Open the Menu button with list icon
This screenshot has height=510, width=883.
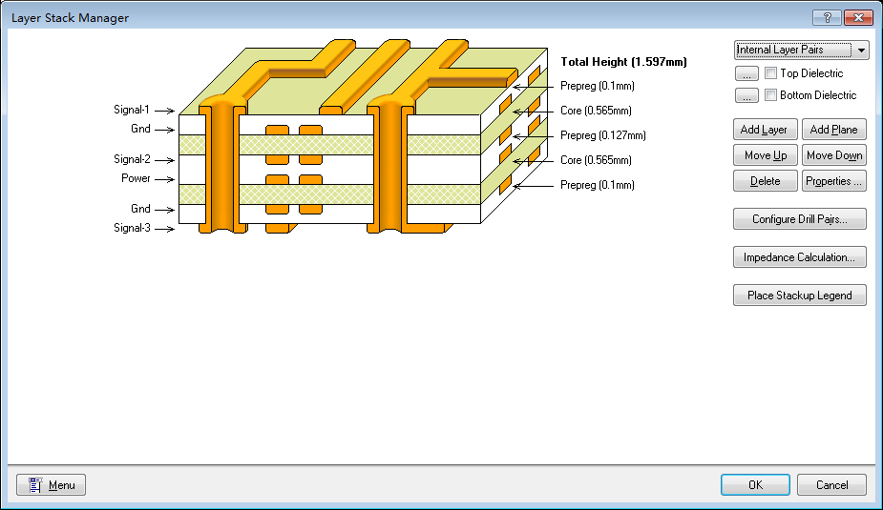pyautogui.click(x=52, y=485)
